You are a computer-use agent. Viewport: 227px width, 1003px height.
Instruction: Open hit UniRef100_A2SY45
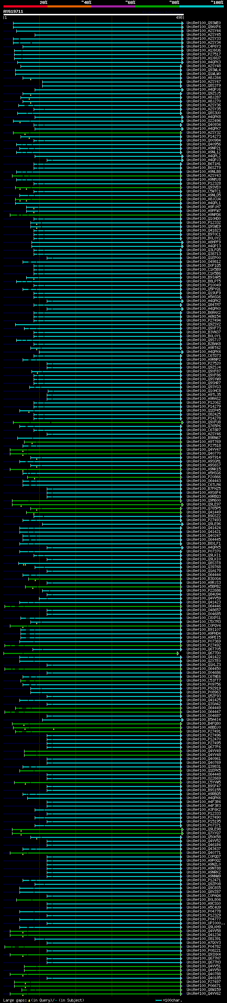[x=204, y=35]
